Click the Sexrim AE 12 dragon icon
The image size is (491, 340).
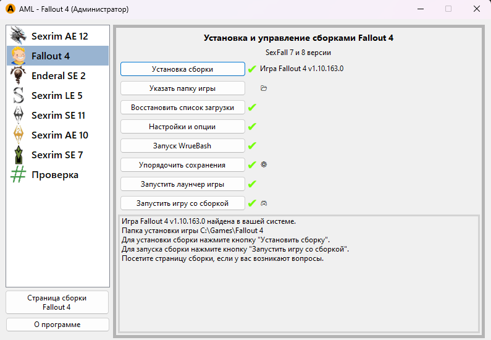point(19,36)
